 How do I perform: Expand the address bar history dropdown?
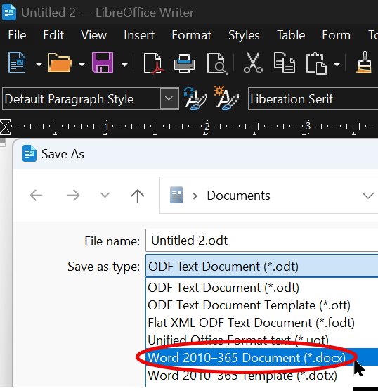pos(367,195)
